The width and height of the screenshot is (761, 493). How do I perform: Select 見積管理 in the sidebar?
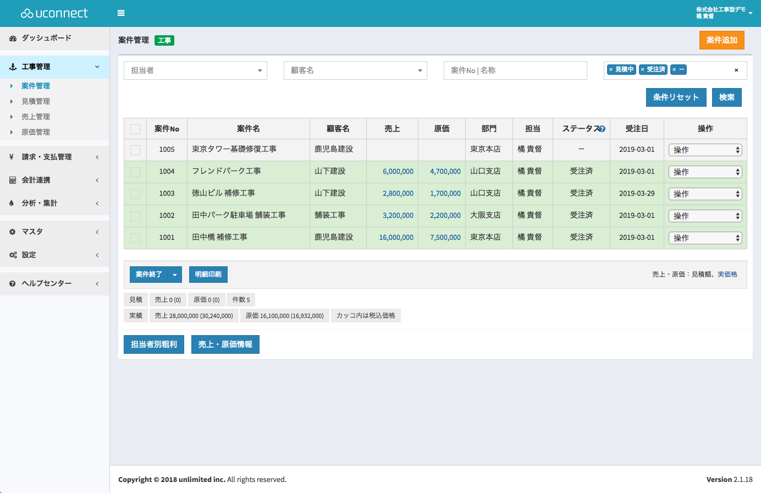click(36, 101)
